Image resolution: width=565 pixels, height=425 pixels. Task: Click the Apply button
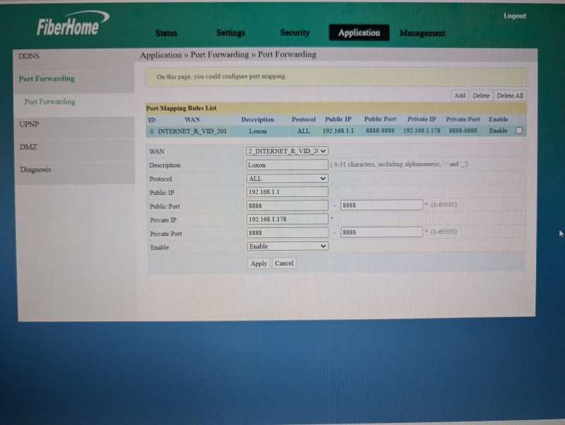[x=258, y=263]
